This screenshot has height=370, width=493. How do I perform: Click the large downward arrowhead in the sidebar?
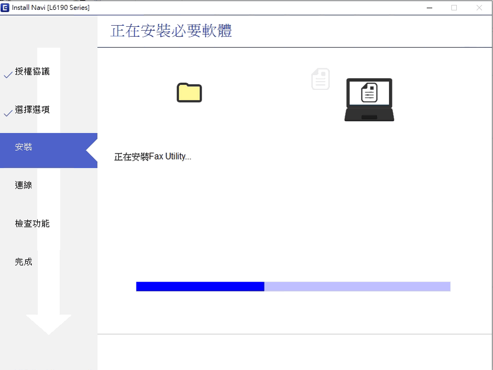tap(49, 324)
